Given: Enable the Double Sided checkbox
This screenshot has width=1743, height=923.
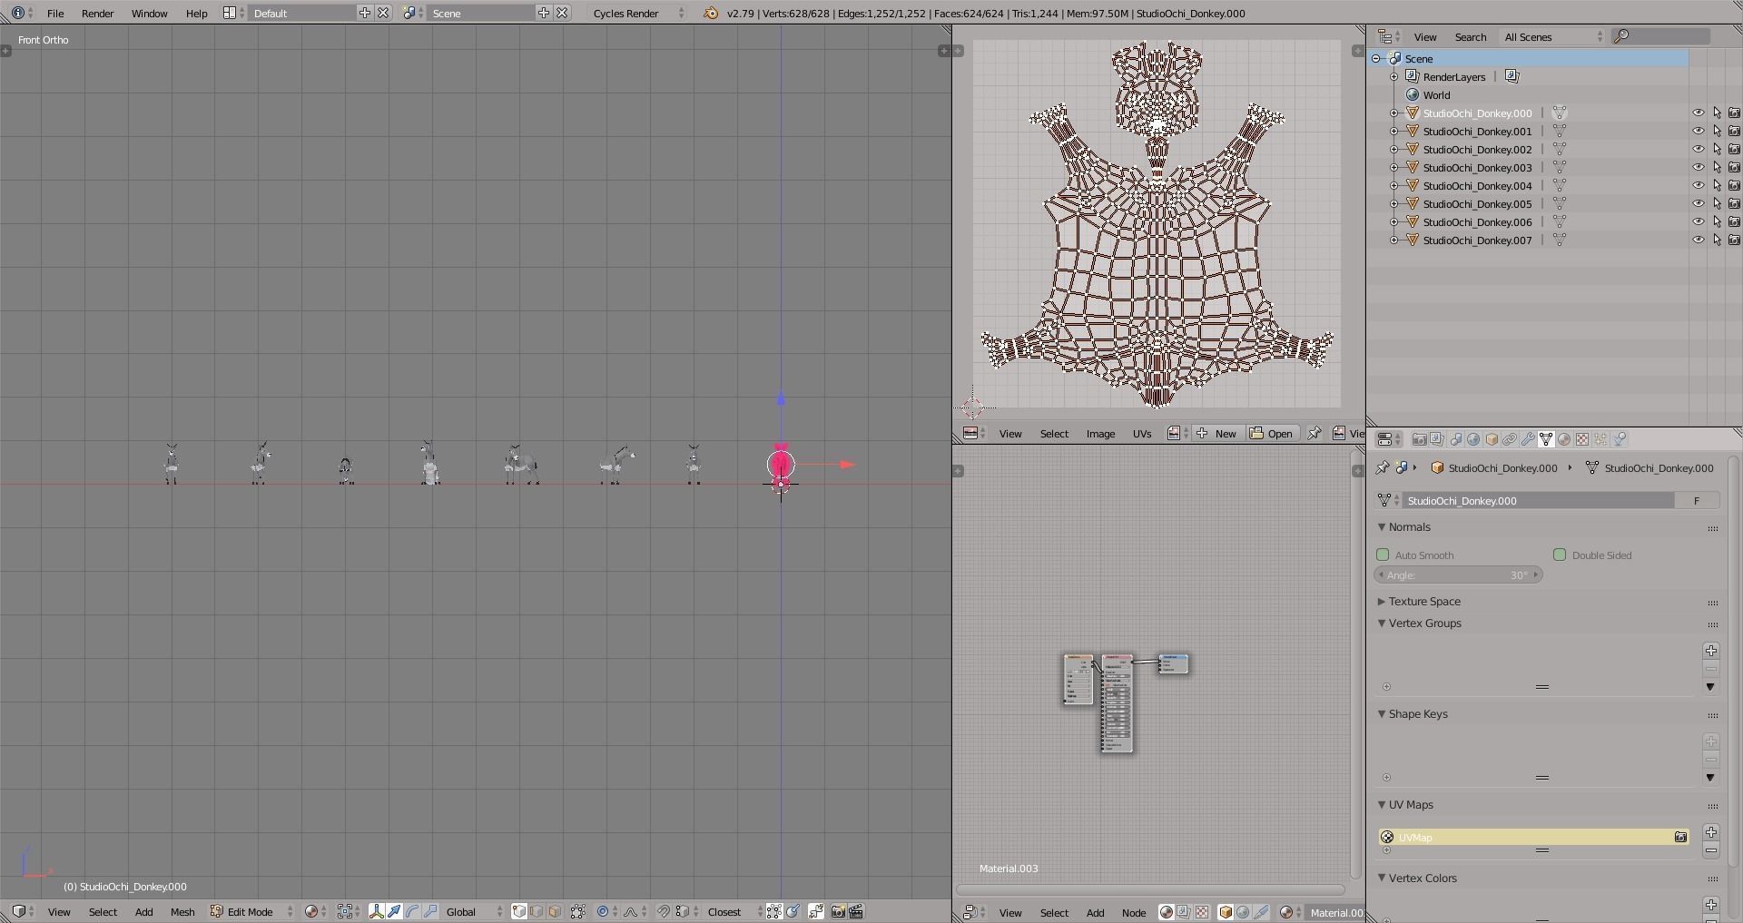Looking at the screenshot, I should coord(1560,555).
